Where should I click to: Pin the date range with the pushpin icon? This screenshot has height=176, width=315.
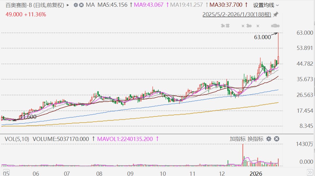(x=276, y=14)
